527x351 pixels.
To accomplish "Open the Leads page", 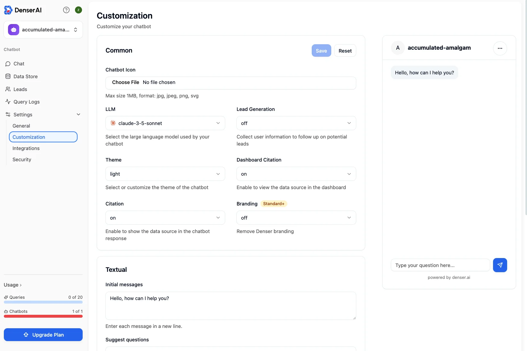I will pyautogui.click(x=20, y=89).
